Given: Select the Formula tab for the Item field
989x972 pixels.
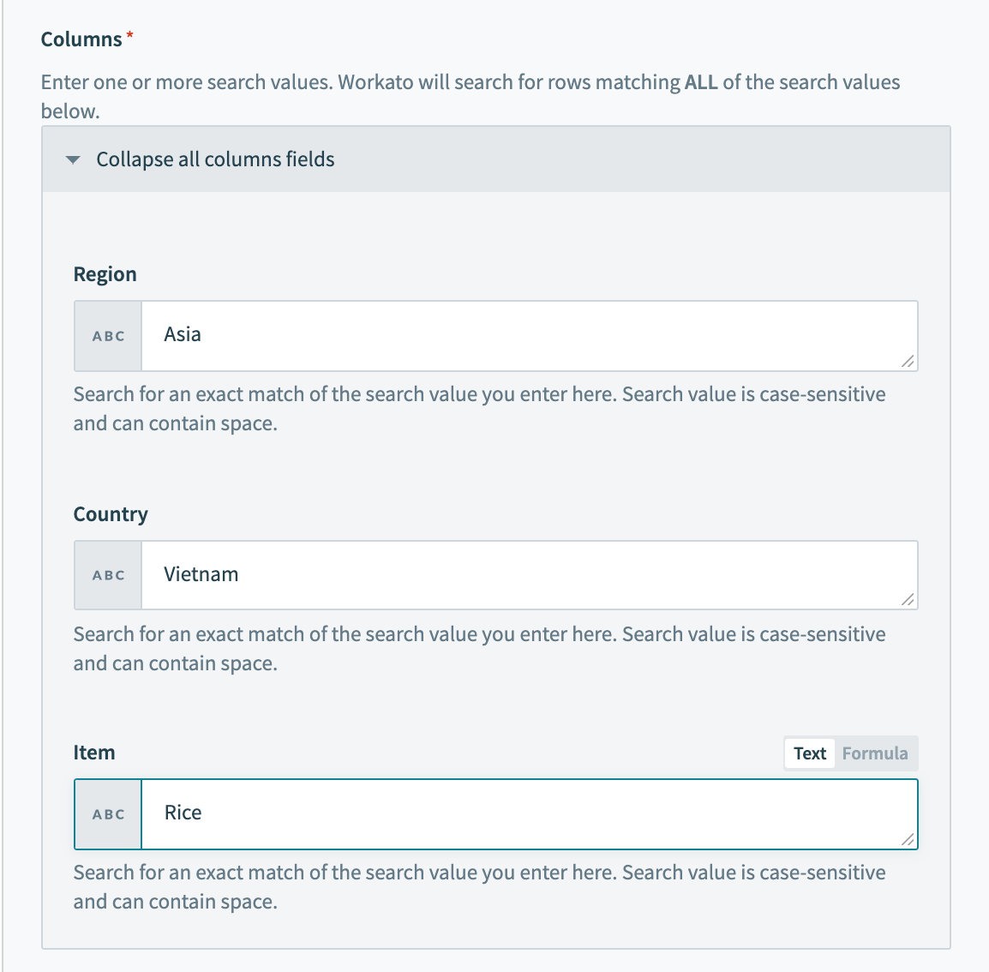Looking at the screenshot, I should click(x=874, y=753).
